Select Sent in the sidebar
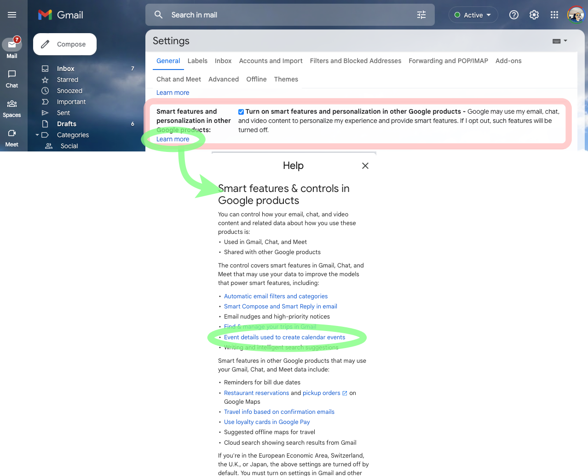This screenshot has width=588, height=476. [x=63, y=113]
